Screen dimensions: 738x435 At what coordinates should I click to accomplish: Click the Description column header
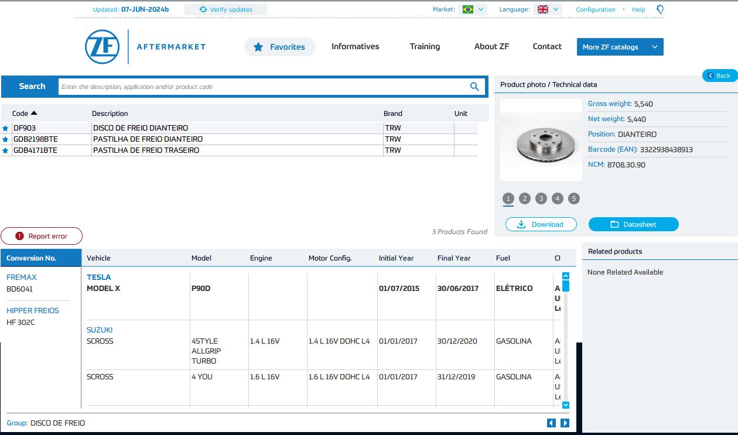click(110, 114)
